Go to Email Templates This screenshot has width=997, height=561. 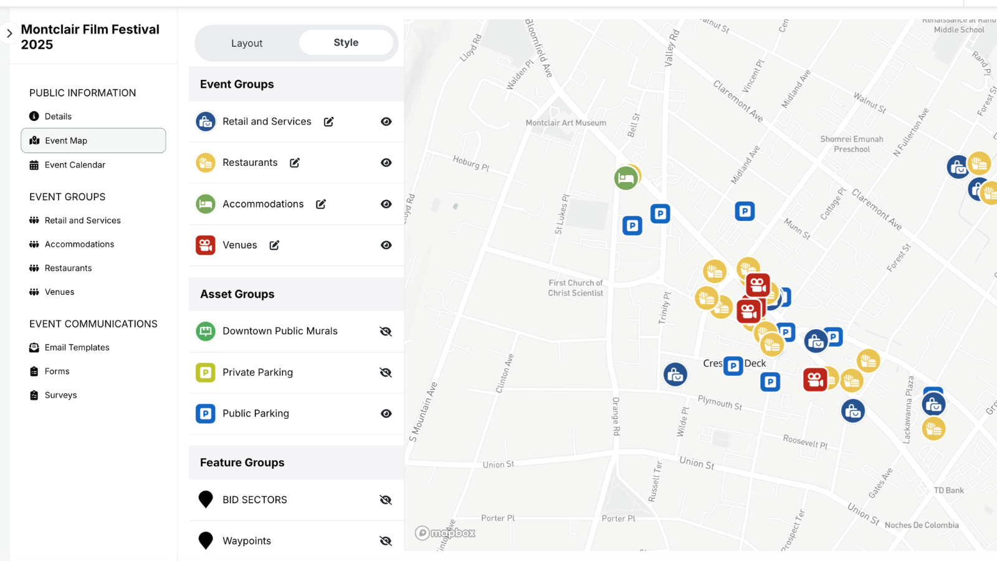(77, 348)
